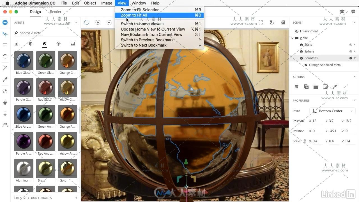The image size is (359, 202).
Task: Collapse the Properties panel arrow
Action: pos(355,100)
